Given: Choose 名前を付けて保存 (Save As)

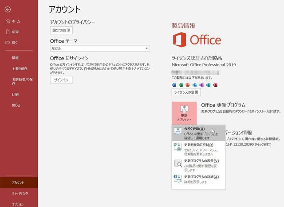Looking at the screenshot, I should 22,81.
